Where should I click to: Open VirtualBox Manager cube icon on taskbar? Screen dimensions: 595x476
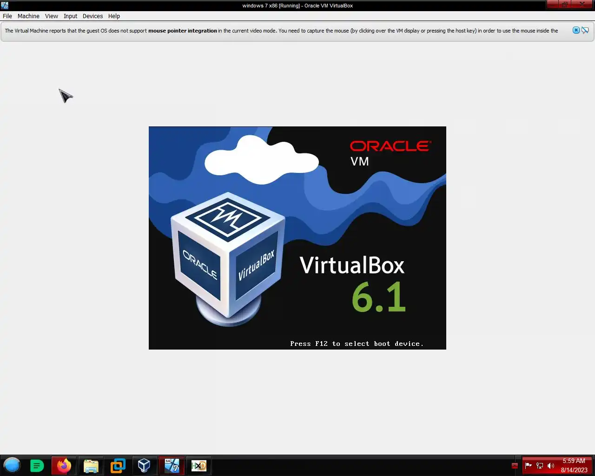pos(144,465)
